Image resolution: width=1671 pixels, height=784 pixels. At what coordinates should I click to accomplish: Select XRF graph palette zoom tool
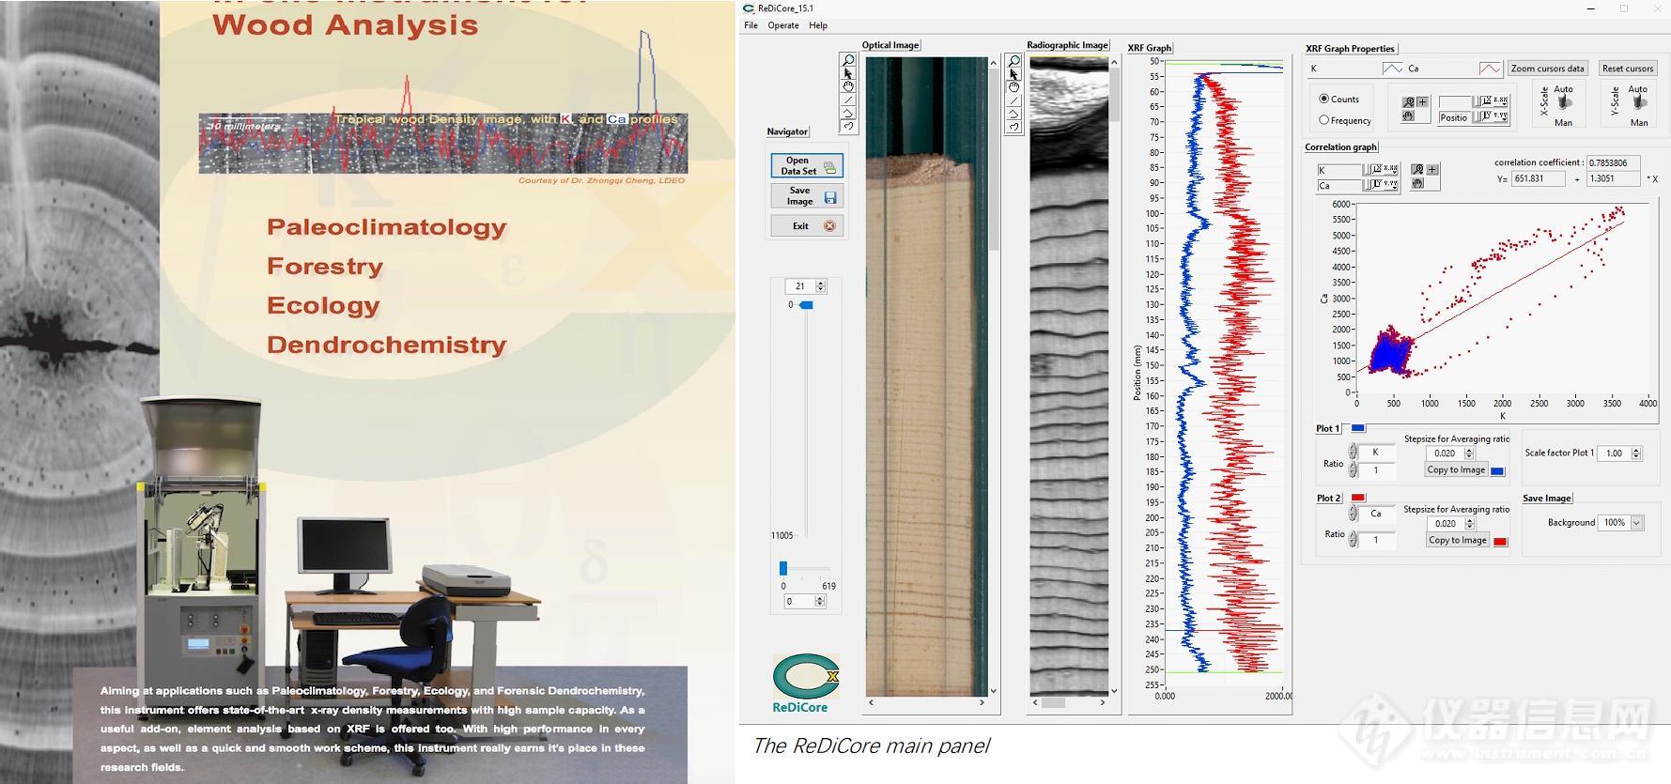[x=1408, y=102]
